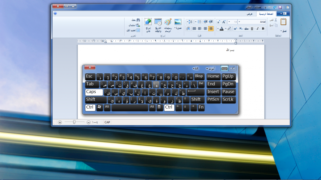Click the insert object icon
The width and height of the screenshot is (321, 180).
(x=148, y=22)
